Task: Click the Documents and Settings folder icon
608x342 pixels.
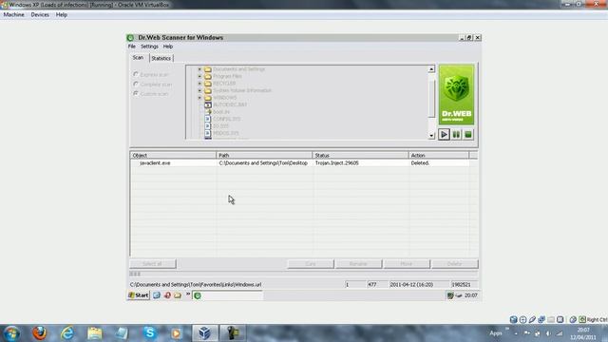Action: coord(208,69)
